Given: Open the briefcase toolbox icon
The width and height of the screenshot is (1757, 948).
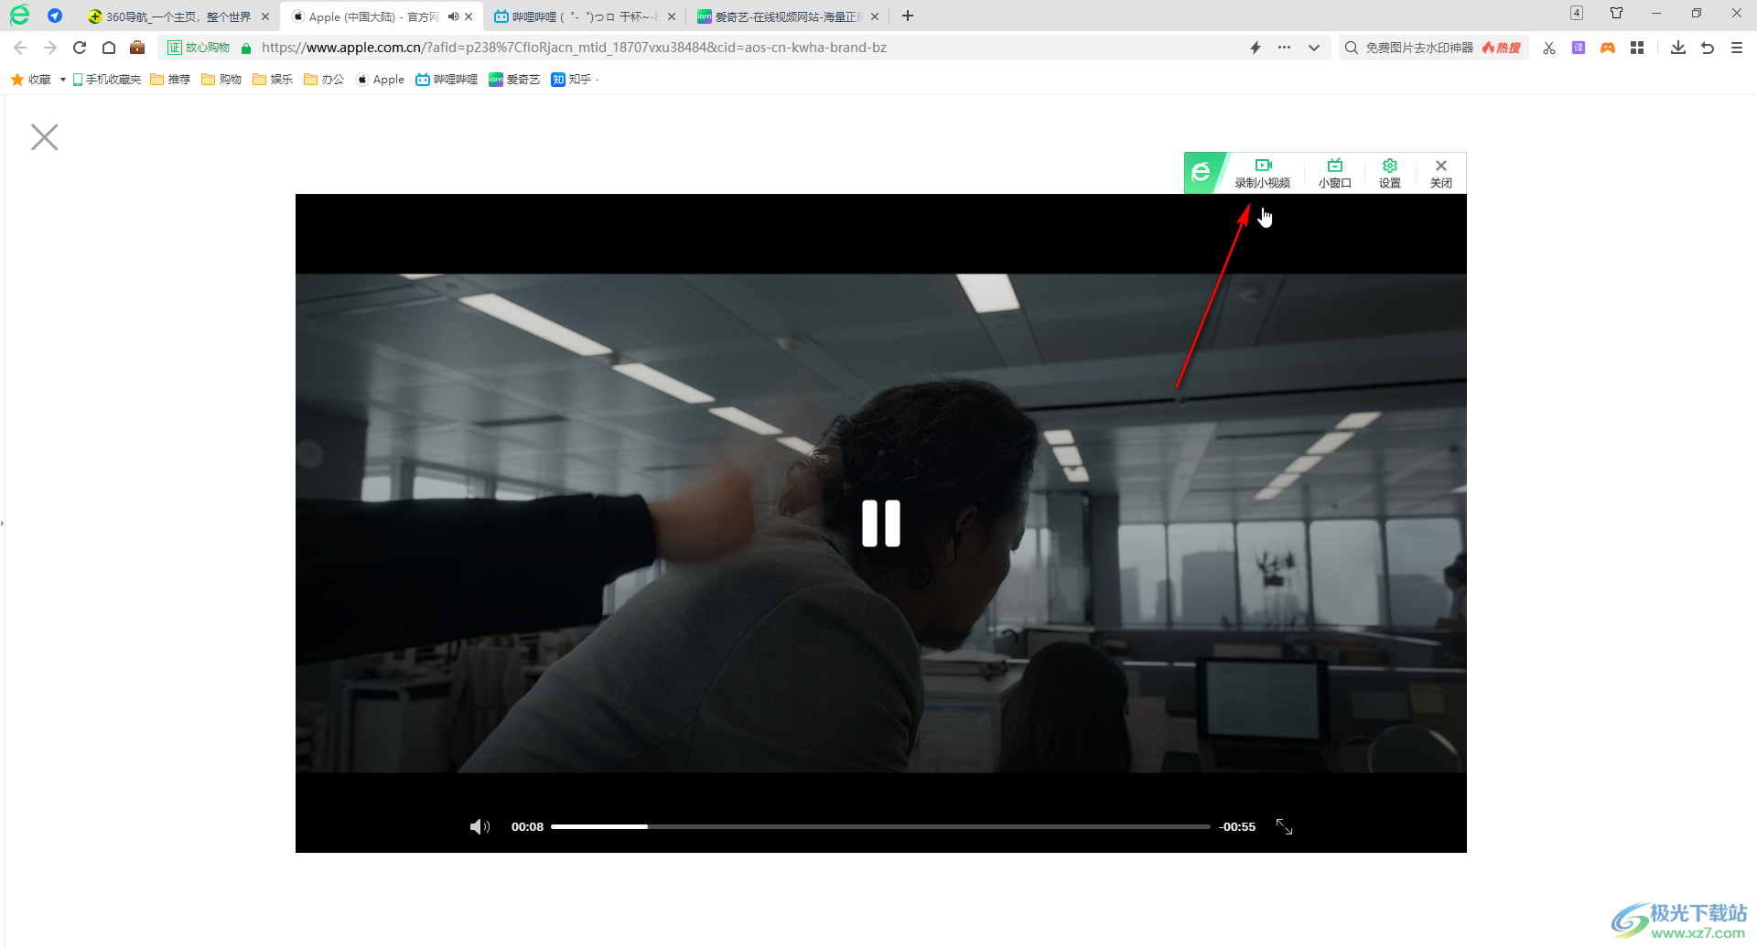Looking at the screenshot, I should pyautogui.click(x=137, y=48).
